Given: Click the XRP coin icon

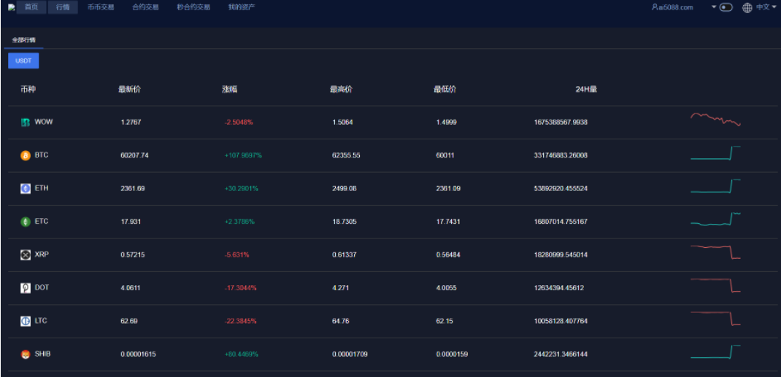Looking at the screenshot, I should [x=26, y=254].
